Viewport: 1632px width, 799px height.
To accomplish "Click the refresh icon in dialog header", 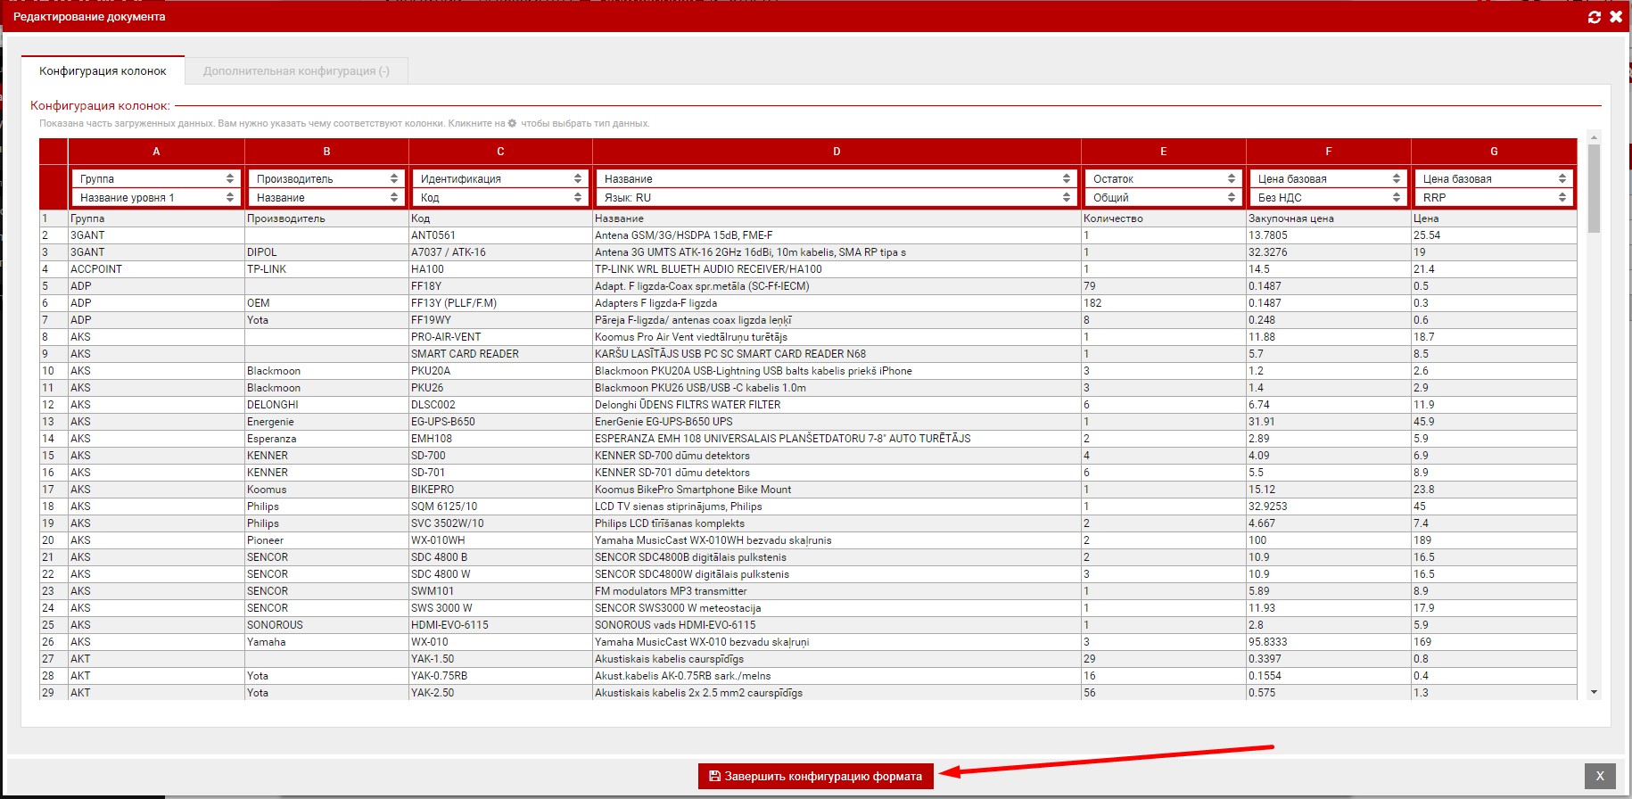I will coord(1595,17).
